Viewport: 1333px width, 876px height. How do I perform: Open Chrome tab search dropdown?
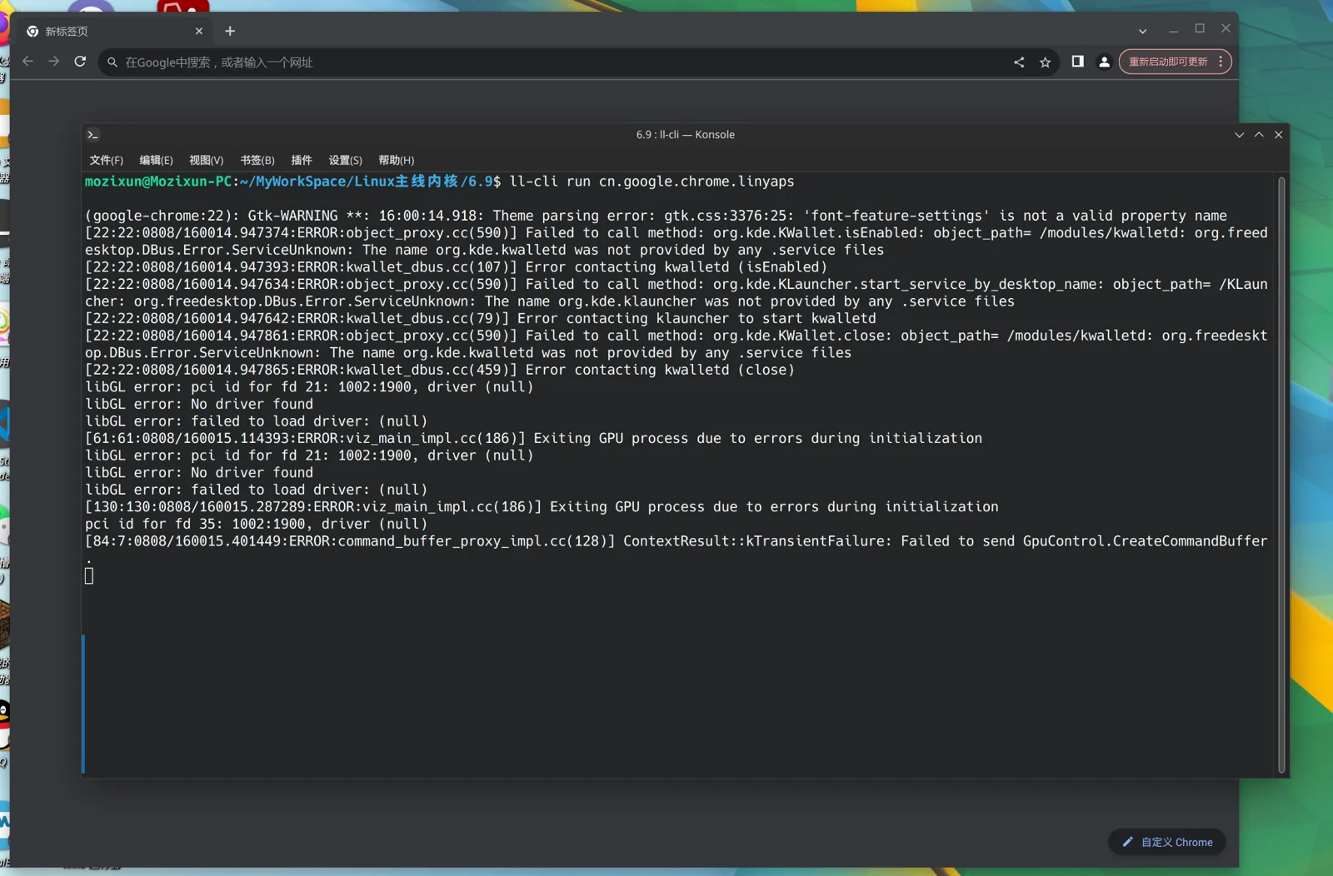pos(1142,31)
